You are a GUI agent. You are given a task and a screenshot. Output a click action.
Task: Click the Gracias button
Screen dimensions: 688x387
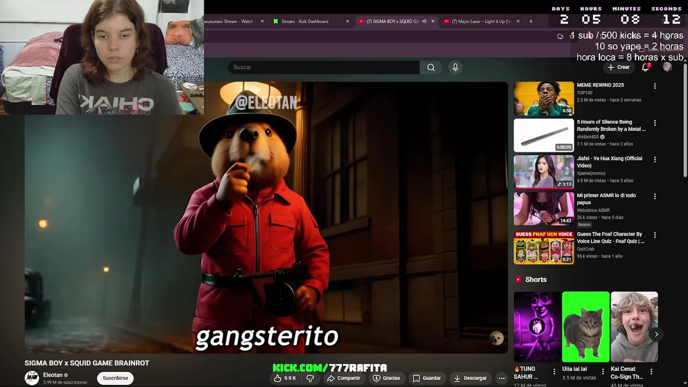386,378
